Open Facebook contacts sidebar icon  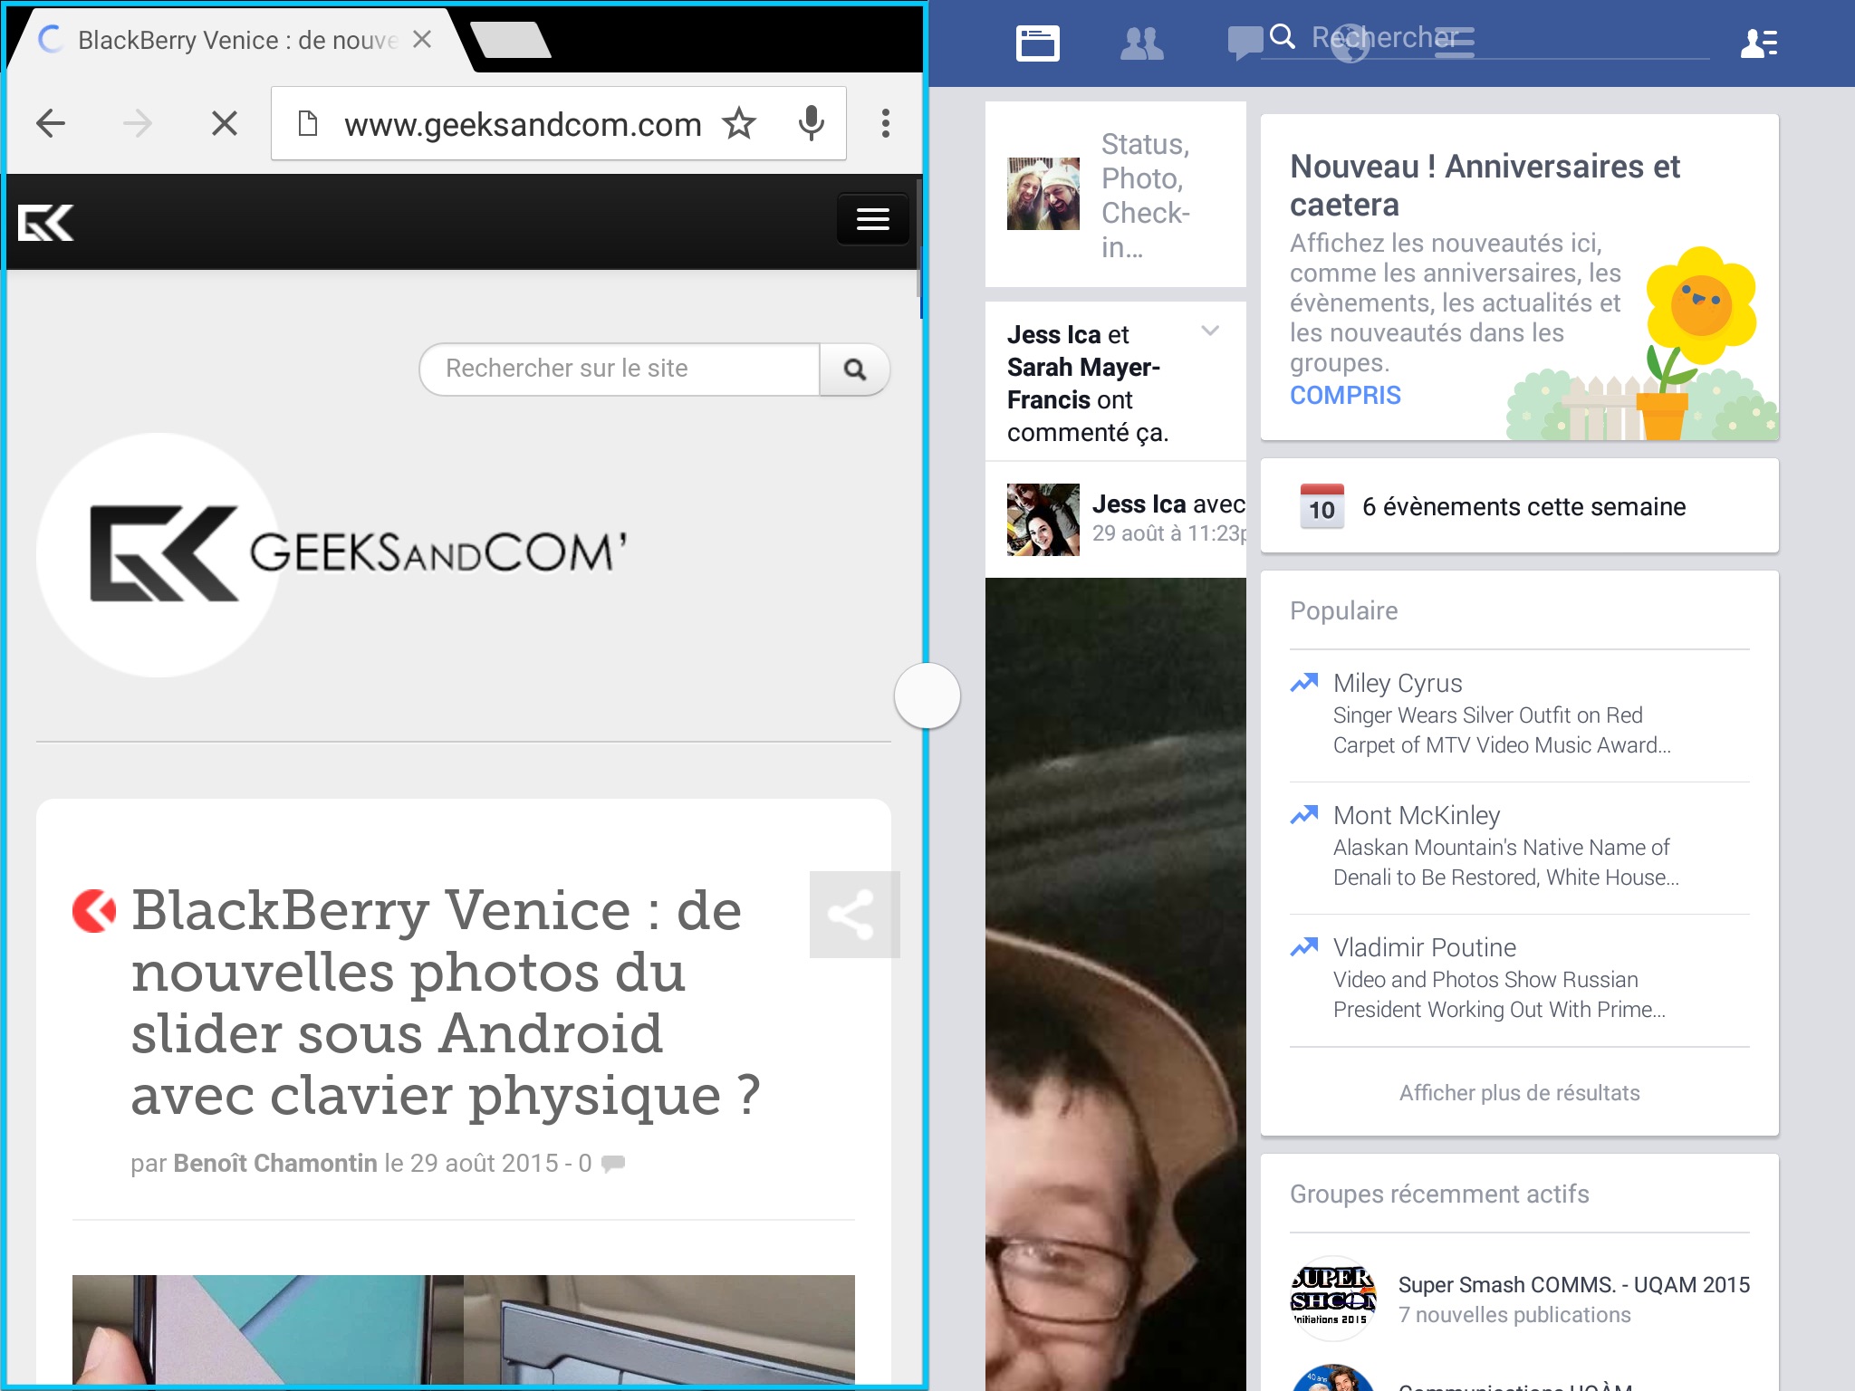1758,43
